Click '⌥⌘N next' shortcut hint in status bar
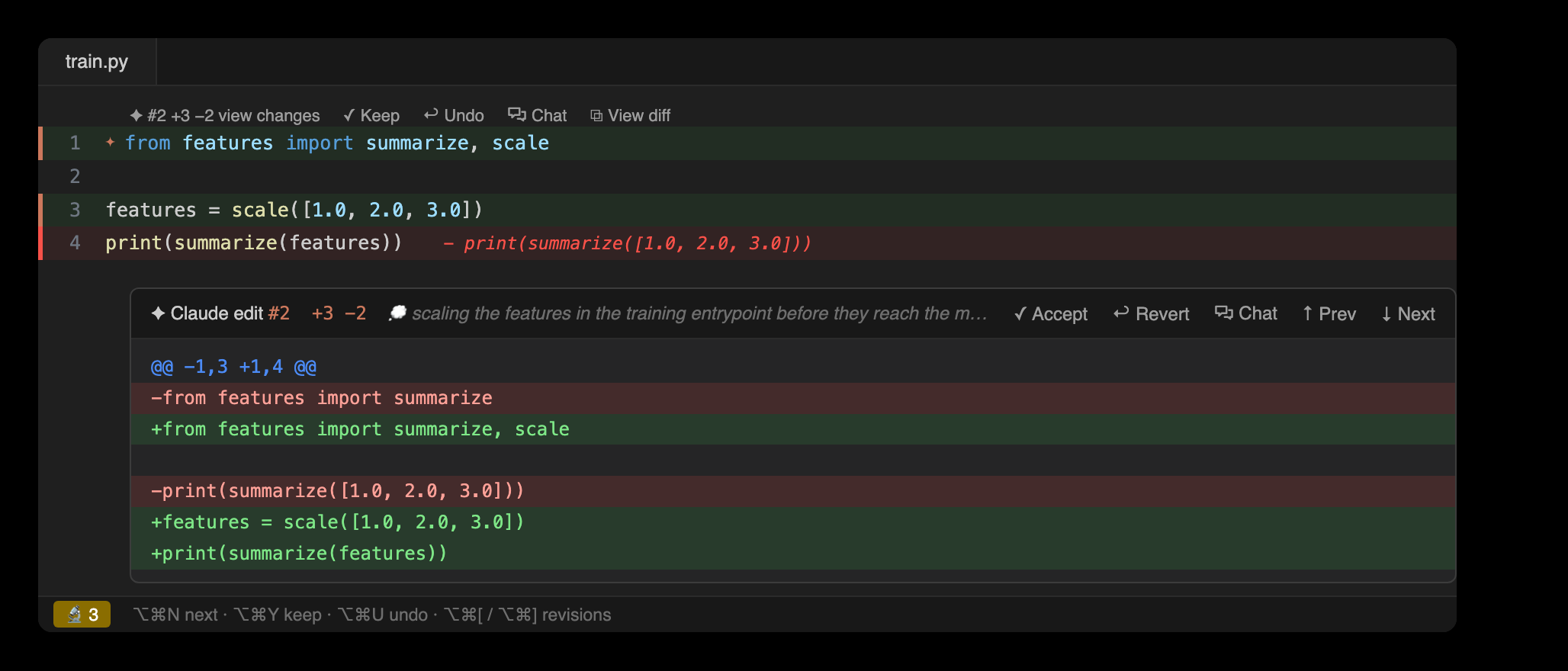Image resolution: width=1568 pixels, height=671 pixels. click(175, 615)
